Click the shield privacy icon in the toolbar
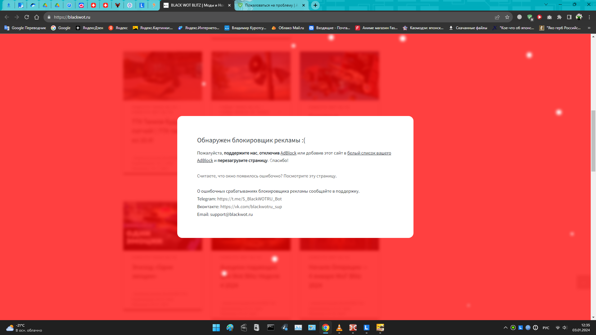Image resolution: width=596 pixels, height=335 pixels. point(530,17)
